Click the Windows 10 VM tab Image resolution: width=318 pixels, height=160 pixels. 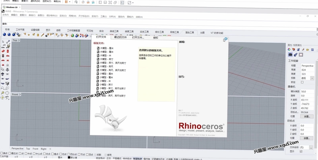click(x=11, y=7)
